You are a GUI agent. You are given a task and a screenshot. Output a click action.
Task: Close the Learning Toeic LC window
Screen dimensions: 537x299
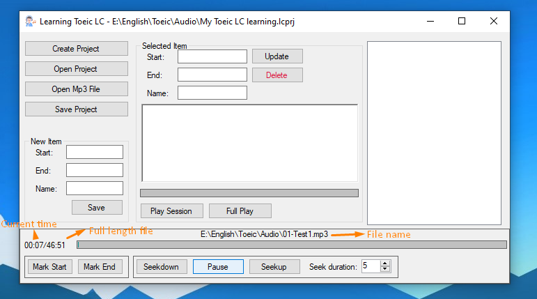coord(494,22)
